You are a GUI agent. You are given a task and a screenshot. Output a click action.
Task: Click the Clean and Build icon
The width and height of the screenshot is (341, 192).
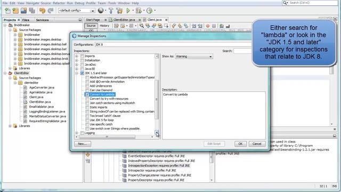click(119, 10)
